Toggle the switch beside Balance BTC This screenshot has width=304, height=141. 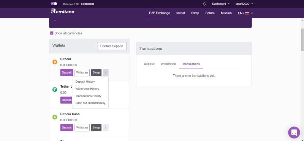point(54,4)
